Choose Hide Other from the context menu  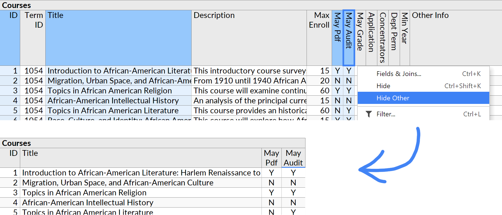pyautogui.click(x=393, y=98)
